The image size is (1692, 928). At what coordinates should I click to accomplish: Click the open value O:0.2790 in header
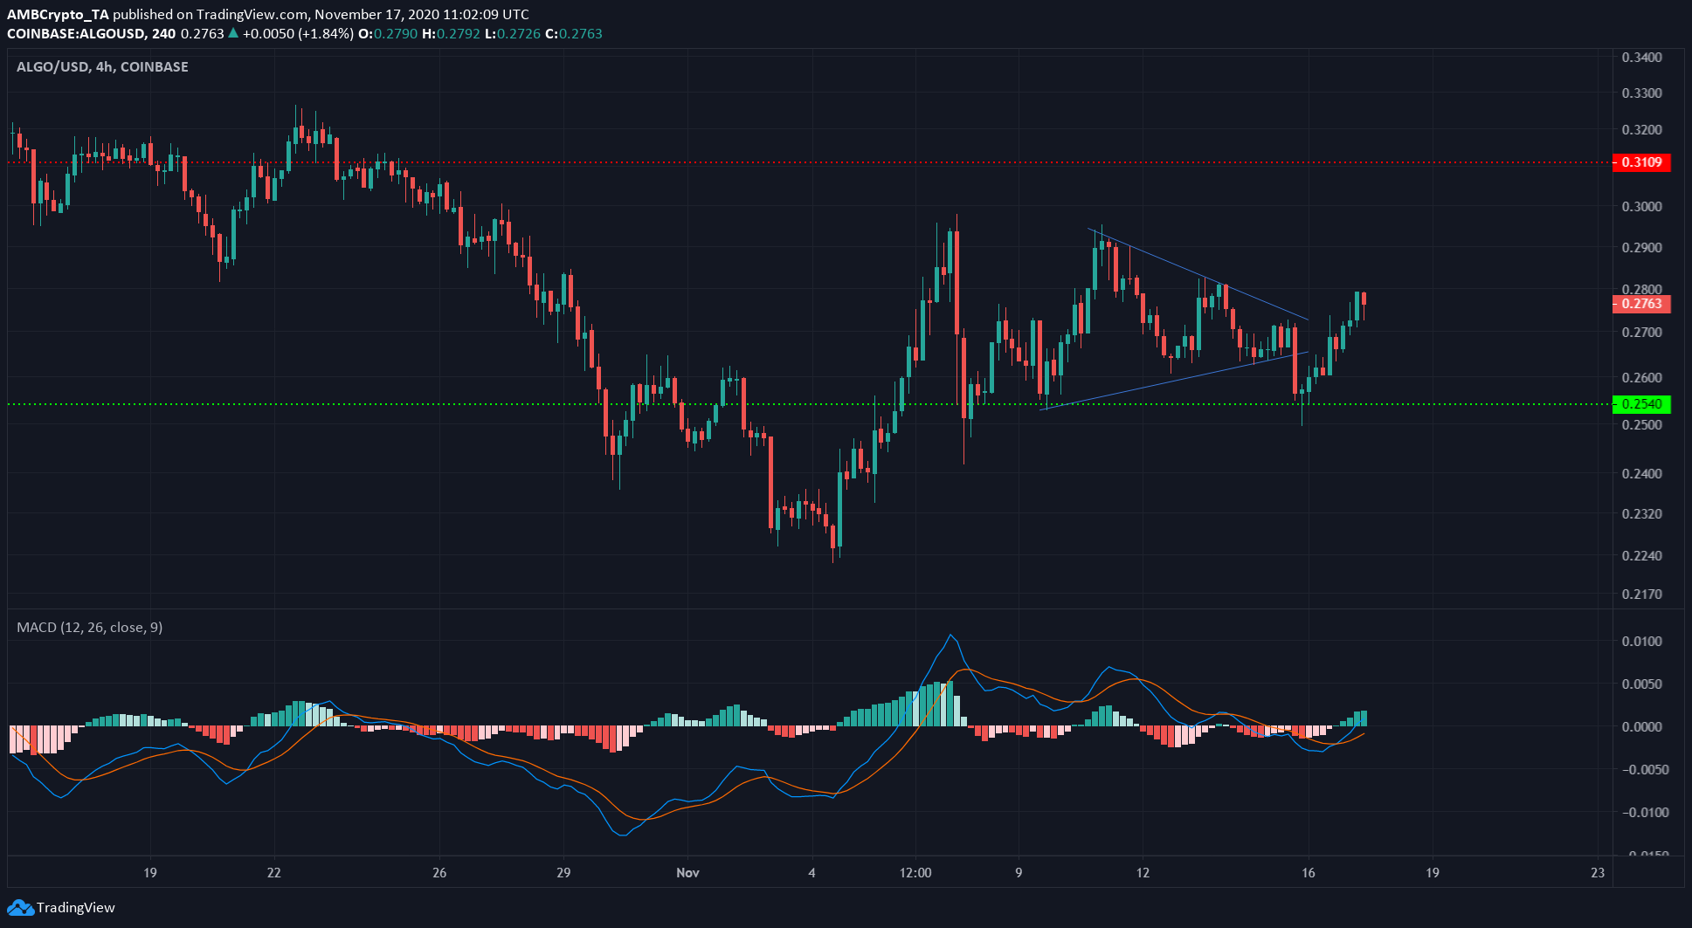pyautogui.click(x=388, y=34)
